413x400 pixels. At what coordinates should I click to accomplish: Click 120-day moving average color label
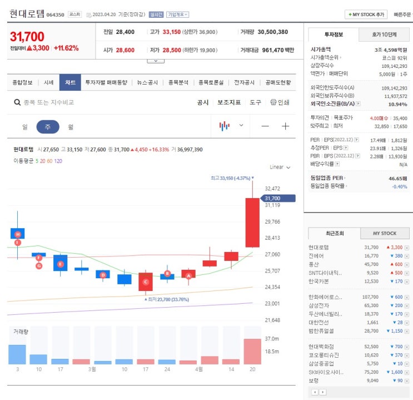pos(58,161)
